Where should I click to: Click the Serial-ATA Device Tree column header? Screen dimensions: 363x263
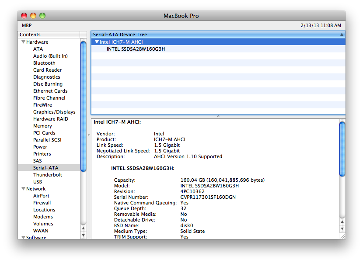218,35
